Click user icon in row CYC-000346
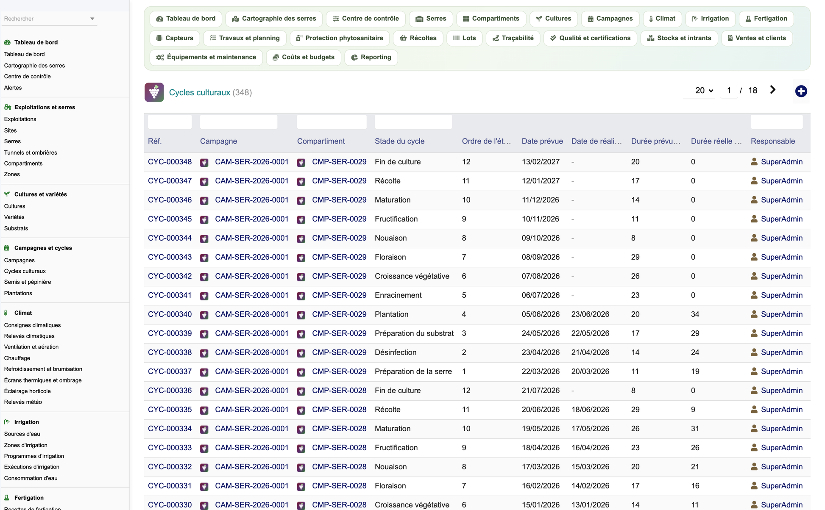The height and width of the screenshot is (510, 825). coord(754,200)
